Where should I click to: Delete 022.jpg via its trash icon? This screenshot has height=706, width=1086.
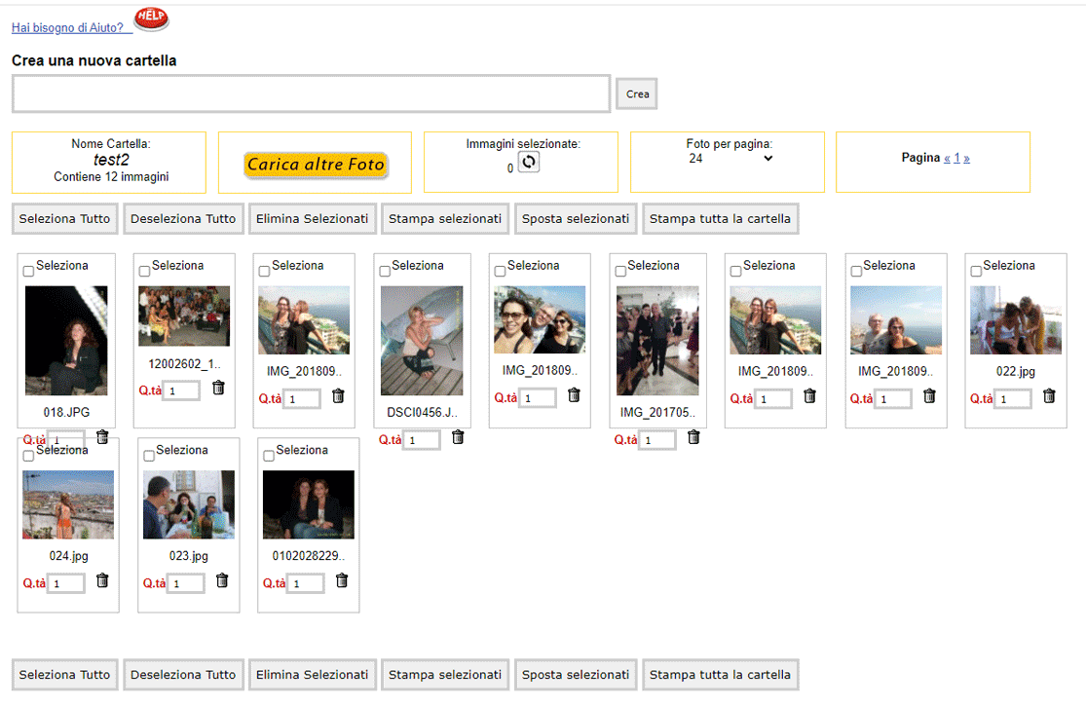1049,396
